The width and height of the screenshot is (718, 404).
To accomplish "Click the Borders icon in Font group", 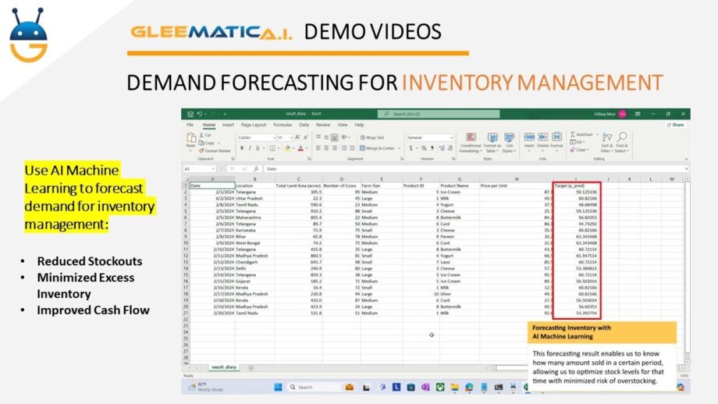I will point(272,148).
